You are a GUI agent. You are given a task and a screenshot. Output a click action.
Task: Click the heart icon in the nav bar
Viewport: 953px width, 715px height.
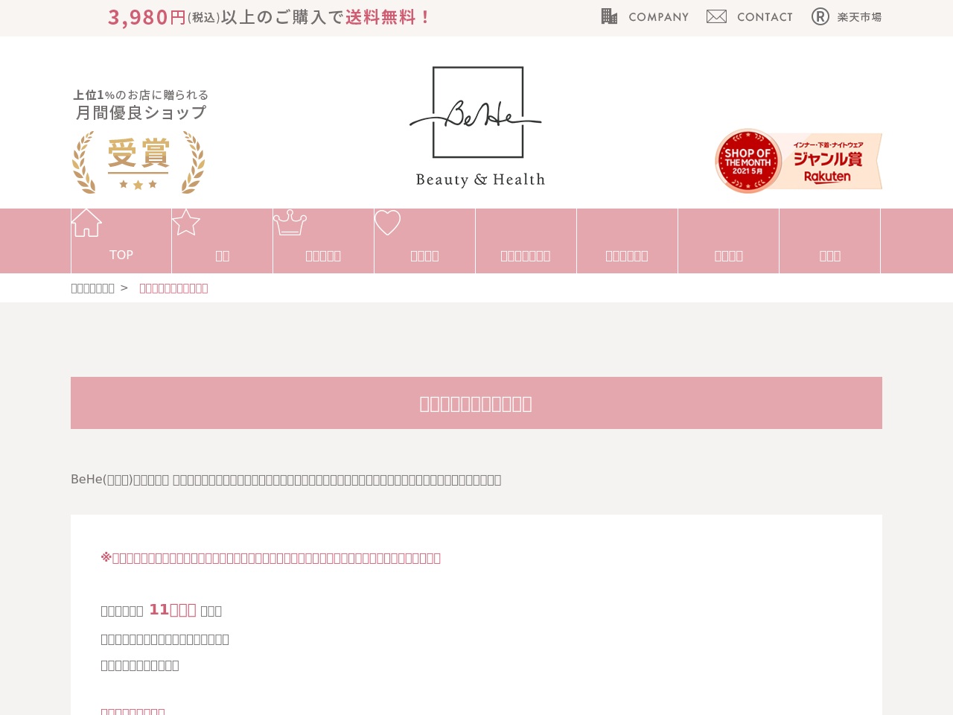pos(388,223)
